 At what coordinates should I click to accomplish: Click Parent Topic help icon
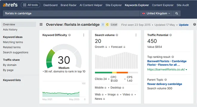point(166,80)
